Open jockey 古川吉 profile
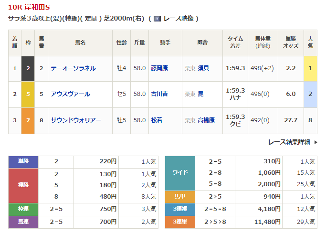The image size is (326, 233). [x=159, y=94]
